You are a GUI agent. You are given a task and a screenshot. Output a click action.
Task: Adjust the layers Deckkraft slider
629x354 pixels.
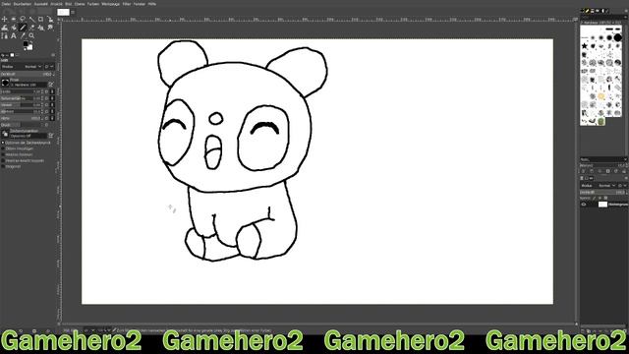[x=602, y=193]
